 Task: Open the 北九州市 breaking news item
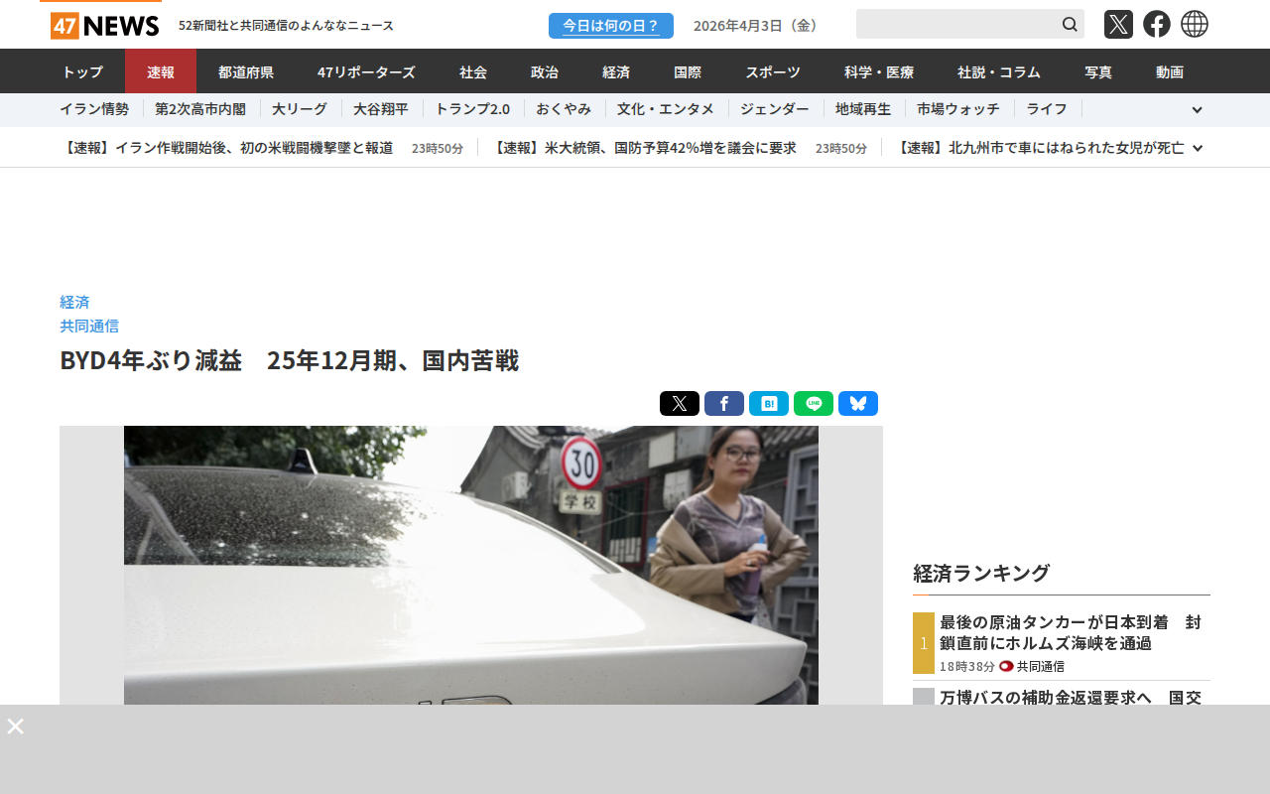click(1039, 148)
